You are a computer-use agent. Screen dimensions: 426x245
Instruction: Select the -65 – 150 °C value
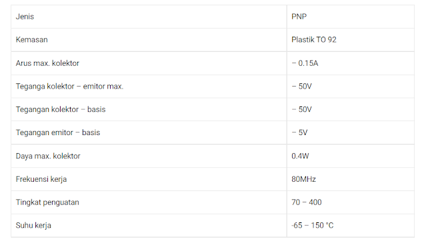coord(313,226)
